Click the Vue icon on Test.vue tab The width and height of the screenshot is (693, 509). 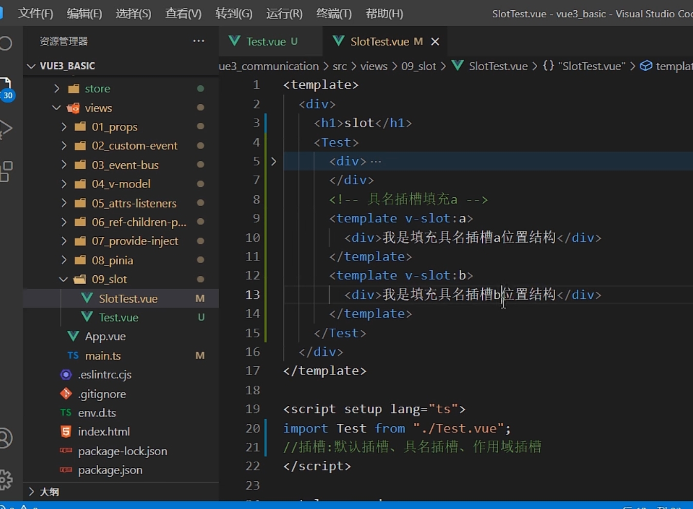234,41
